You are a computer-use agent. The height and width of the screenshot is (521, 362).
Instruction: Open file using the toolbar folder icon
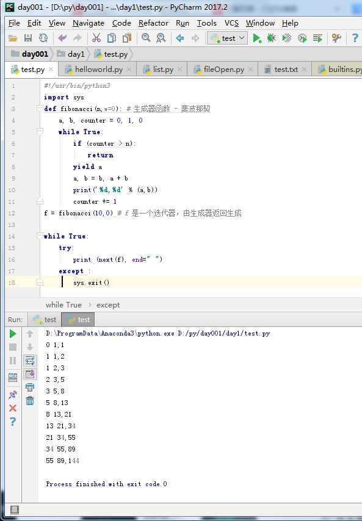point(13,38)
